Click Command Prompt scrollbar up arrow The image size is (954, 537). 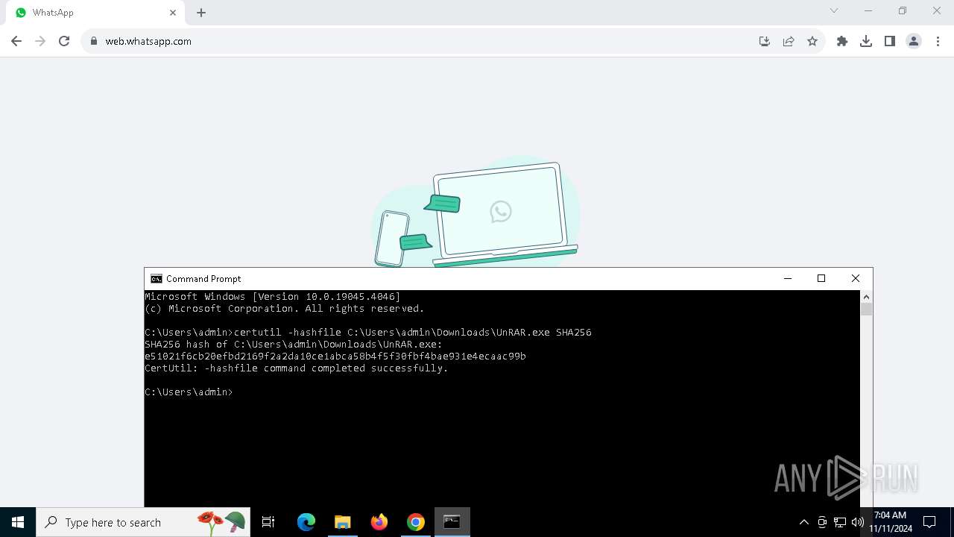pyautogui.click(x=866, y=297)
